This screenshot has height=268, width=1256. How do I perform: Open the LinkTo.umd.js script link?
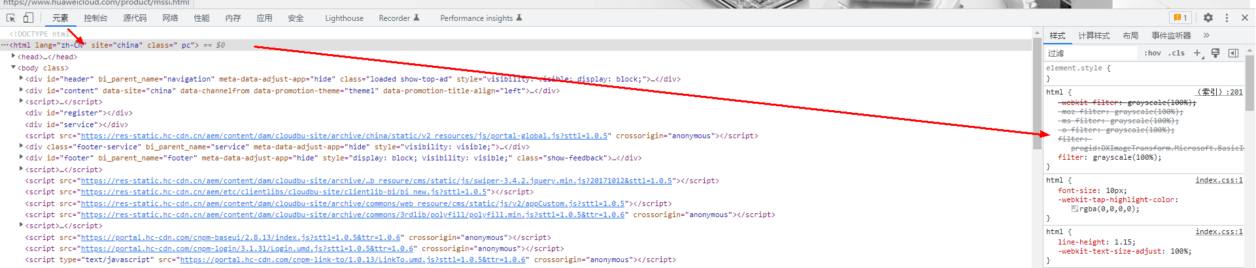click(353, 260)
